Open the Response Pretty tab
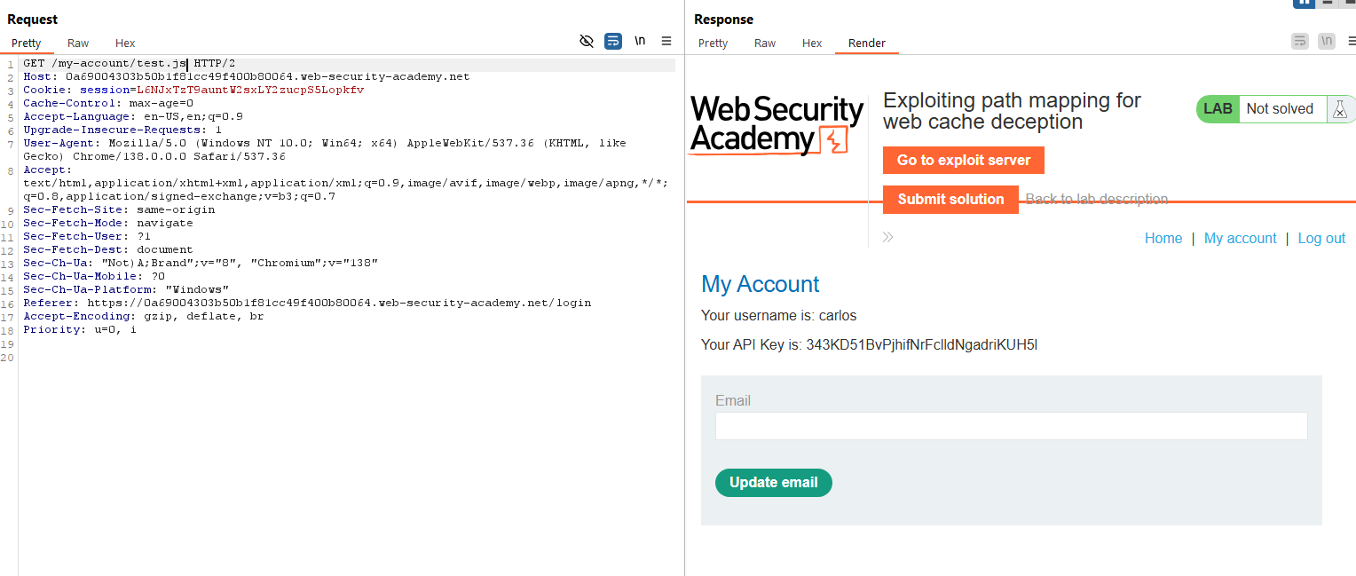This screenshot has width=1356, height=576. 713,43
